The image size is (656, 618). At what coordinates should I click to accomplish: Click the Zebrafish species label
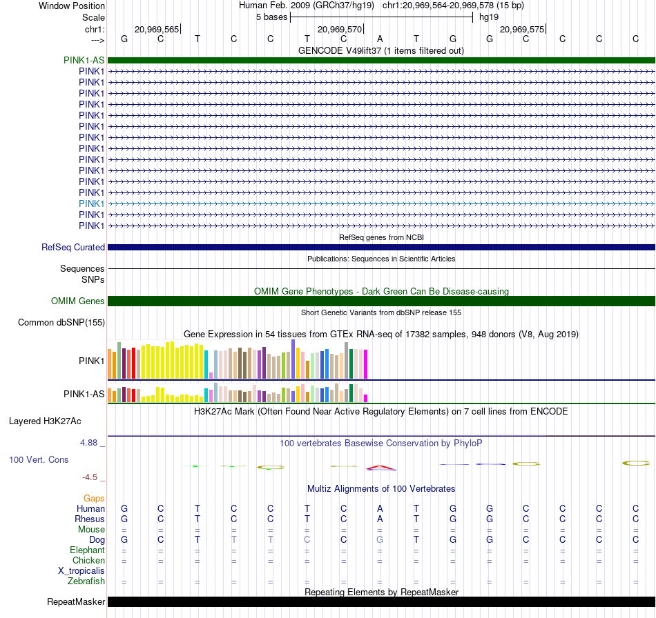[86, 581]
